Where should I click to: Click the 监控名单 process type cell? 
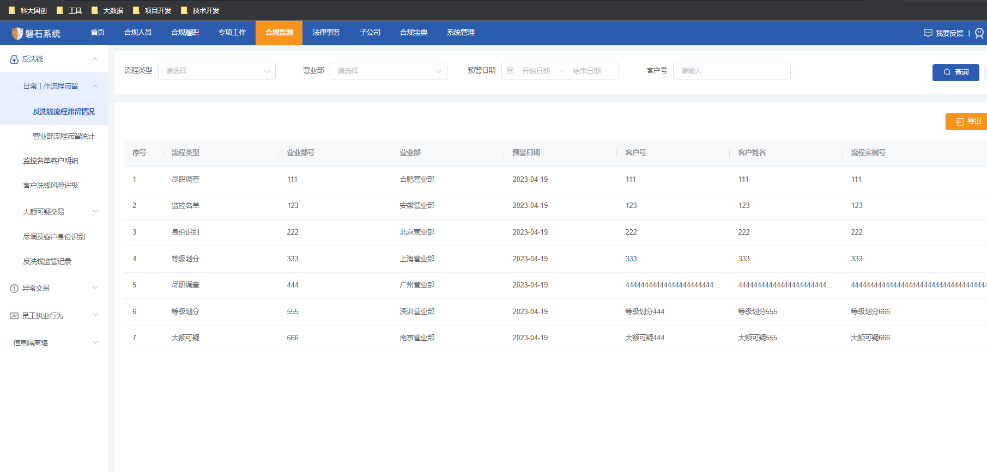point(185,206)
